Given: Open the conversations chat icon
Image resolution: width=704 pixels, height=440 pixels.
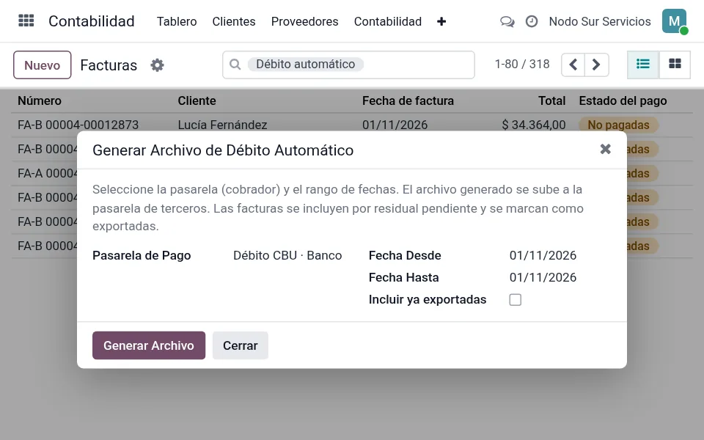Looking at the screenshot, I should 507,21.
